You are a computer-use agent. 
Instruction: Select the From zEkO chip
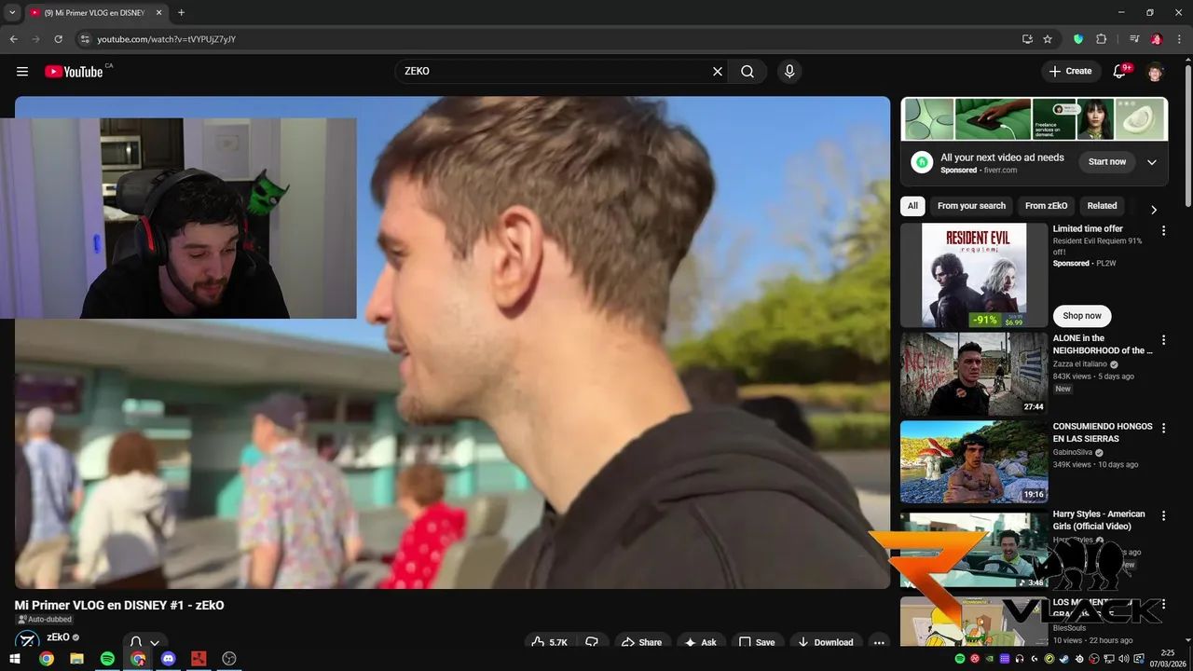[x=1046, y=206]
